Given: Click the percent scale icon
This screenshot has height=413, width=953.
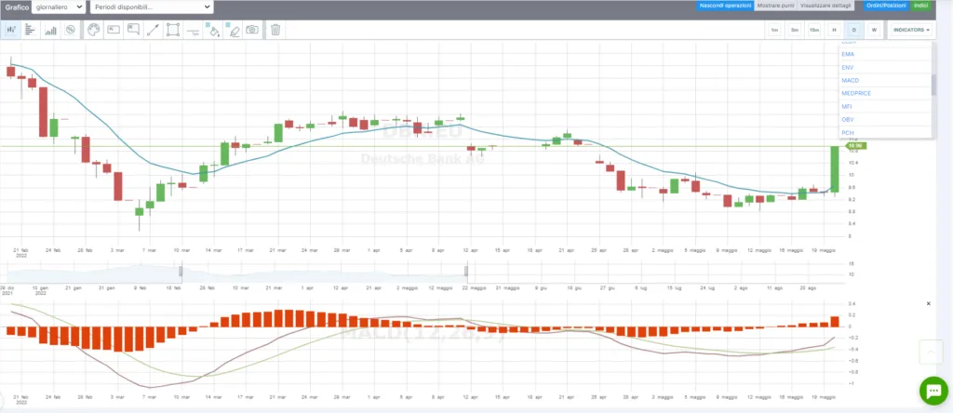Looking at the screenshot, I should click(71, 30).
